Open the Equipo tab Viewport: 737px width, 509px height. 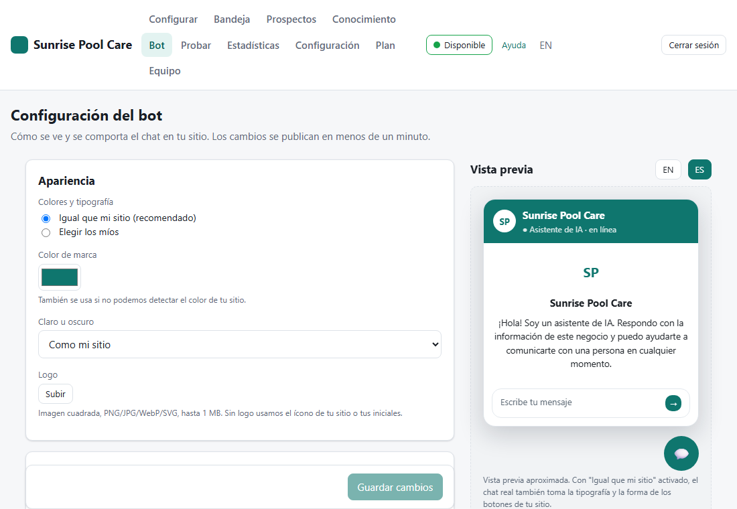point(165,71)
